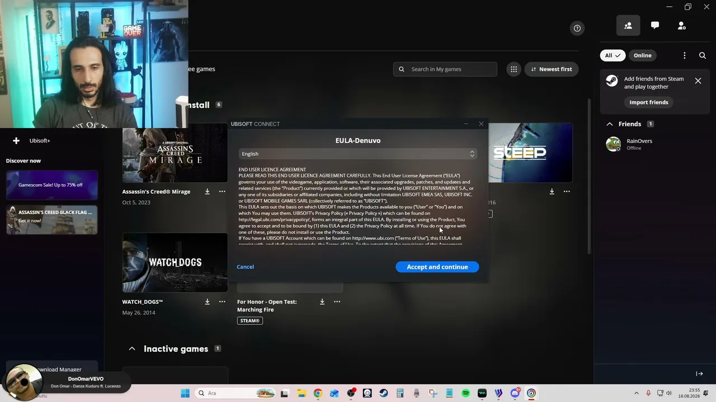Open Spotify from the taskbar
Screen dimensions: 716x402
466,393
